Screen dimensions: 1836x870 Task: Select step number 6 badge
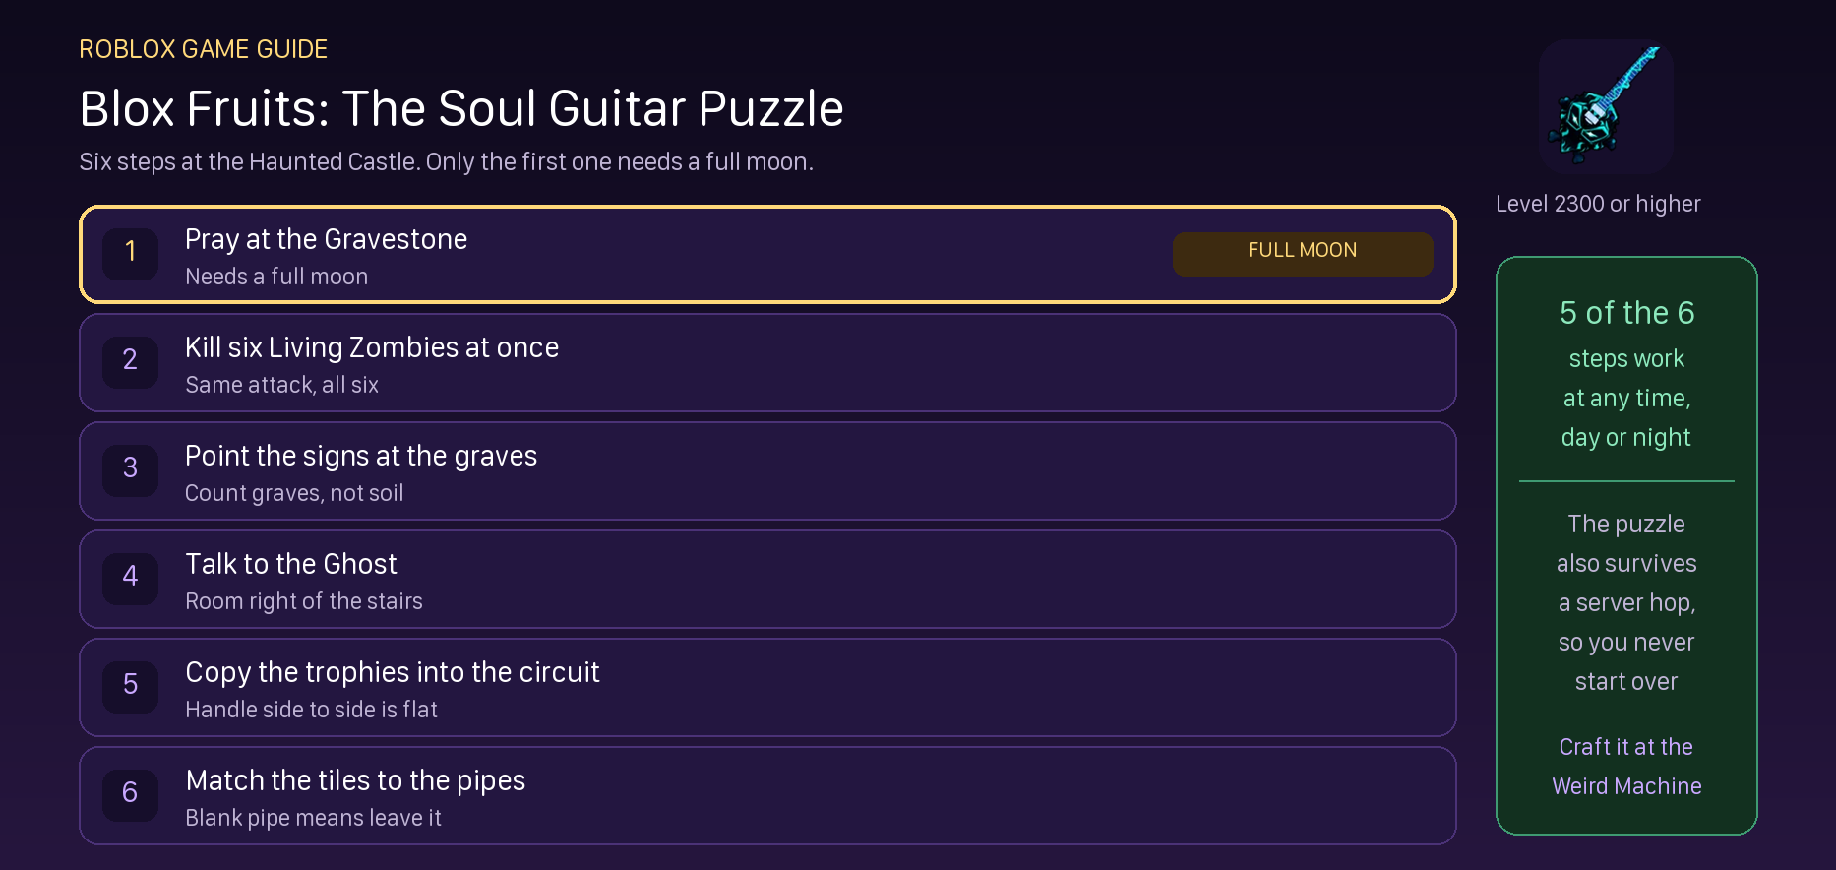tap(130, 793)
